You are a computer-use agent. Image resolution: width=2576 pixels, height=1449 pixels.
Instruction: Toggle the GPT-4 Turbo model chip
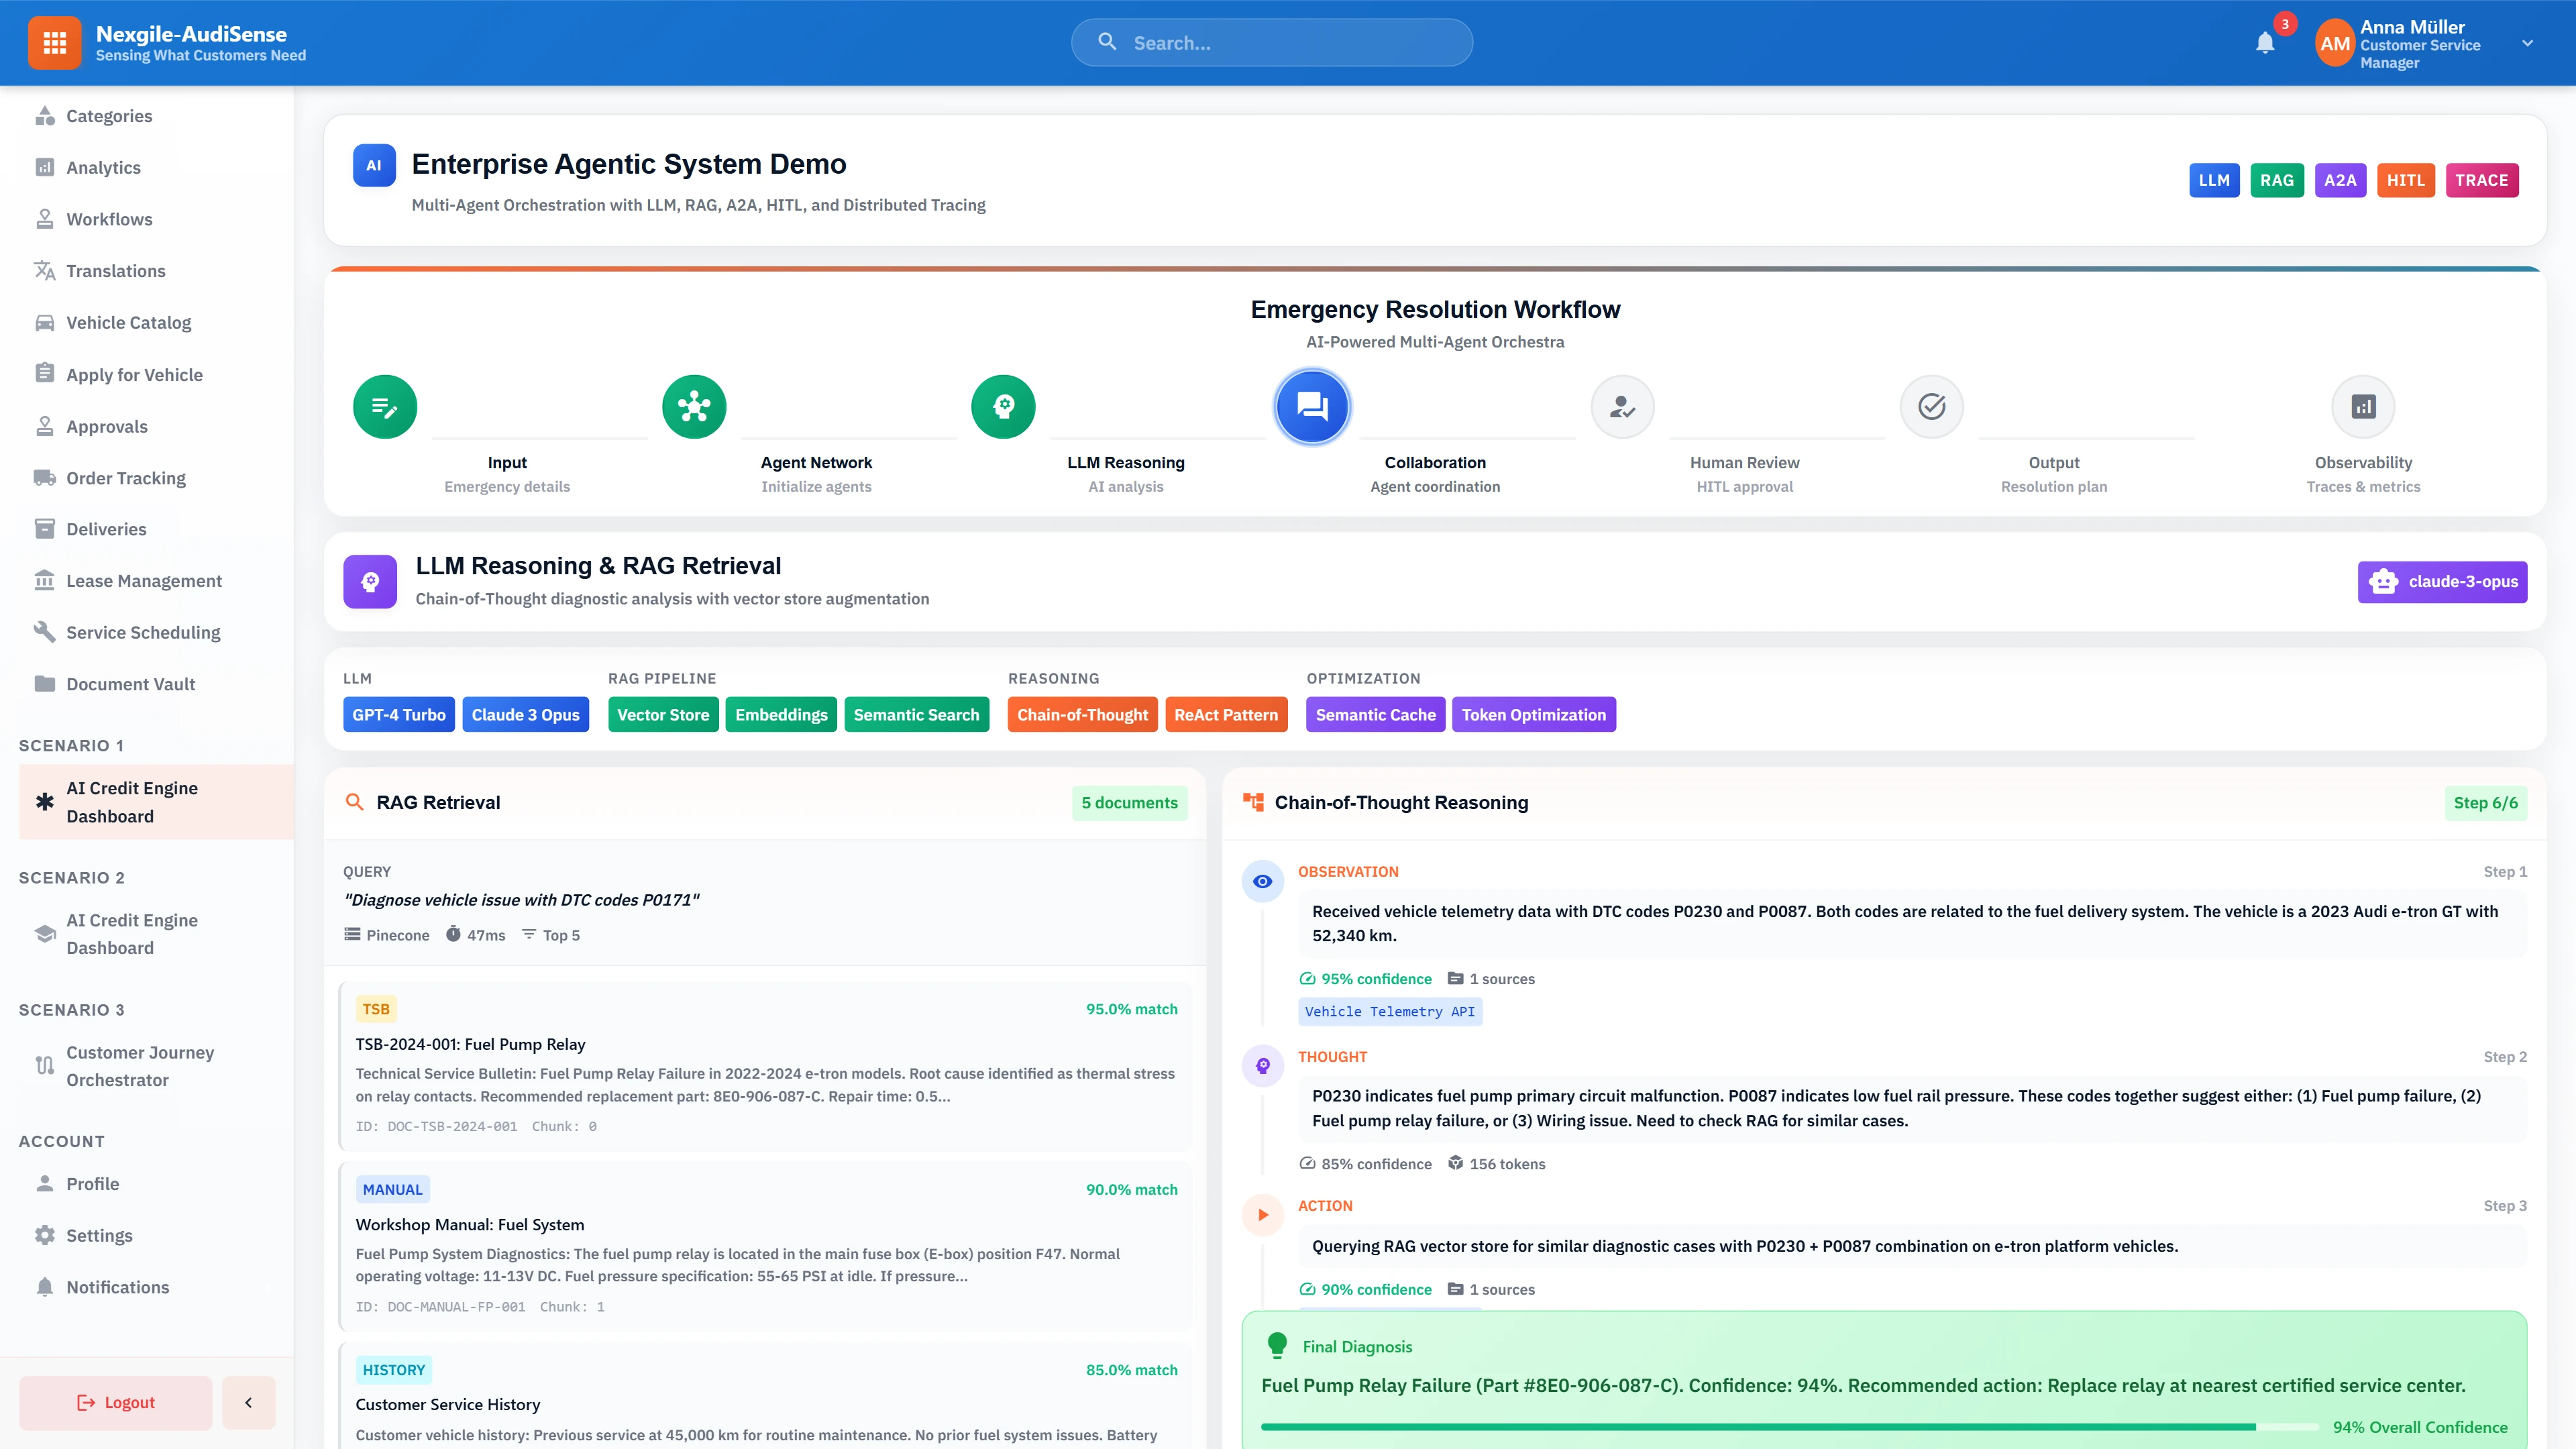(x=398, y=715)
